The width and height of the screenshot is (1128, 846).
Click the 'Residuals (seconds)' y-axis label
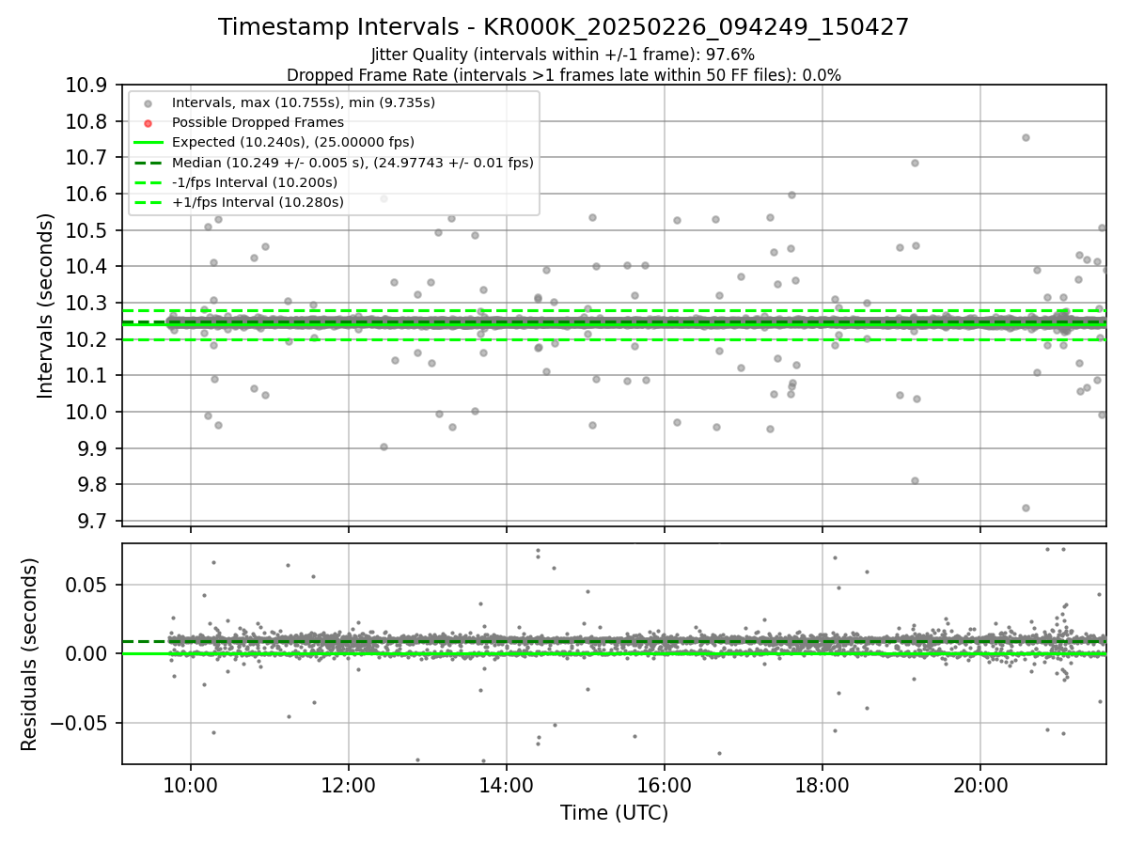[x=29, y=654]
